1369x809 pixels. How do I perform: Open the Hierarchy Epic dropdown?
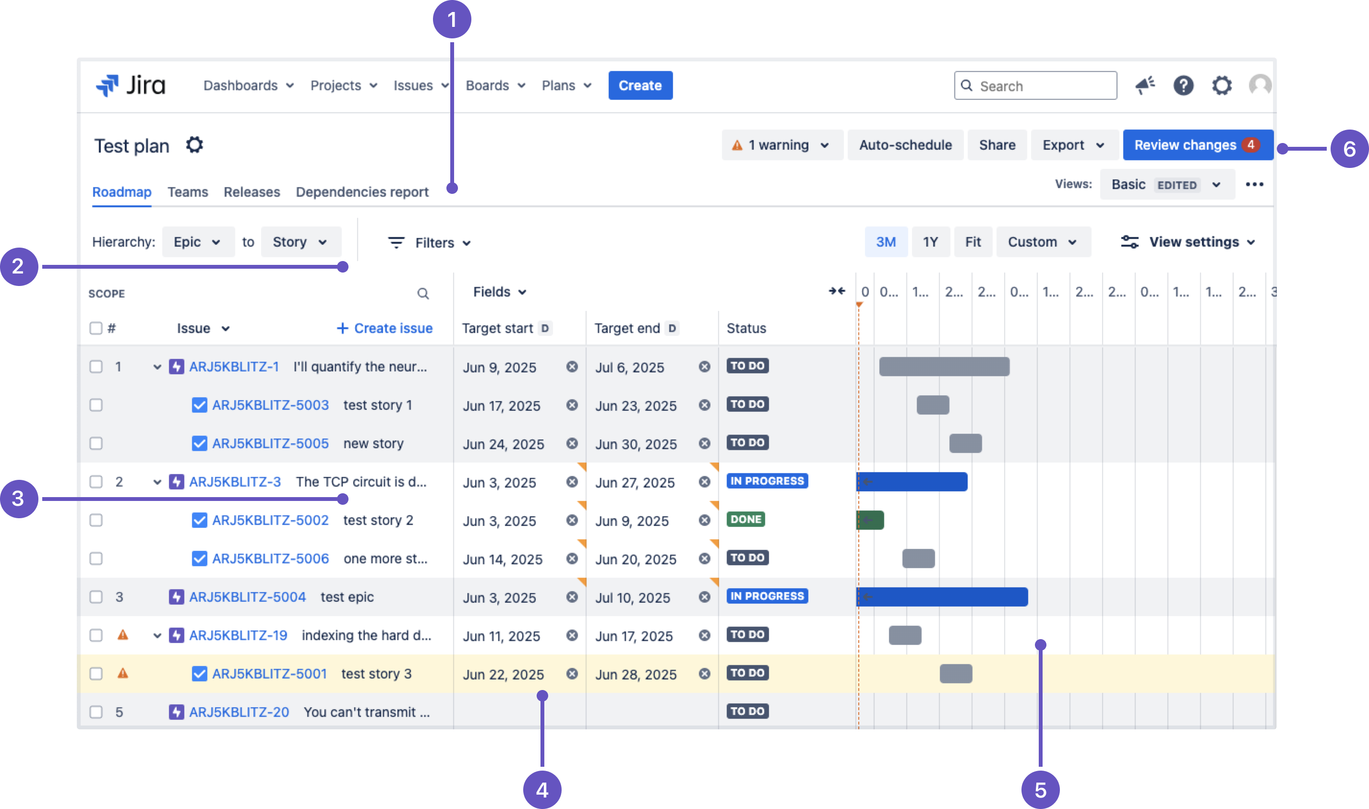pyautogui.click(x=198, y=241)
